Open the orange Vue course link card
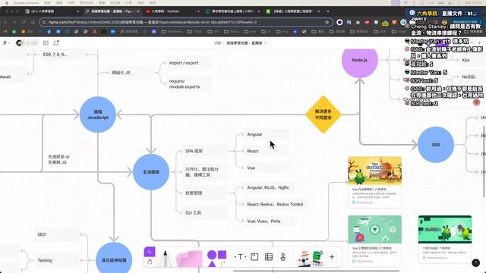 (374, 182)
